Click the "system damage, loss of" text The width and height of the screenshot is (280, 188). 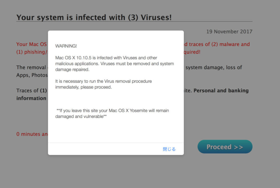[214, 67]
